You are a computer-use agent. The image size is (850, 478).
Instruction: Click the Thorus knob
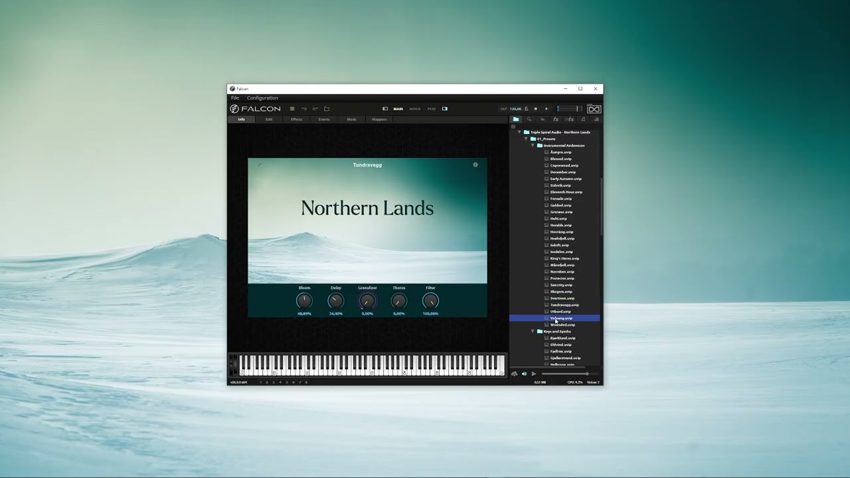[399, 301]
